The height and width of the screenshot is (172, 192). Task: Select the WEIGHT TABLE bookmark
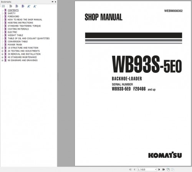15,35
